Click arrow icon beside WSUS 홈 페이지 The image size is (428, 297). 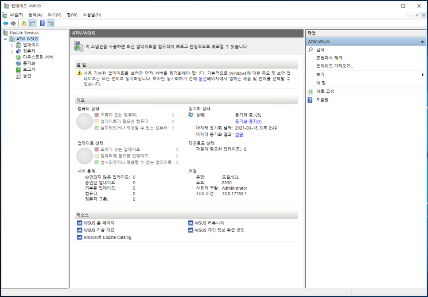[80, 223]
